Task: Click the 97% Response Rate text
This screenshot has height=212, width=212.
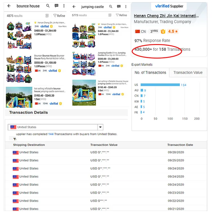Action: pos(152,40)
